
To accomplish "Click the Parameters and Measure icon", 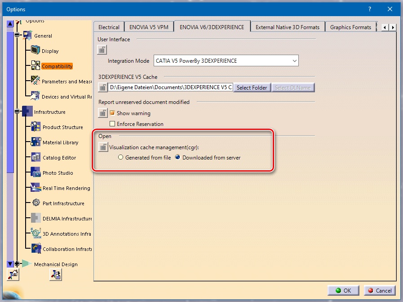I will [x=35, y=80].
